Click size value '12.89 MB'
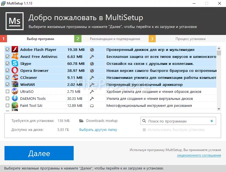Image resolution: width=226 pixels, height=172 pixels. [75, 105]
